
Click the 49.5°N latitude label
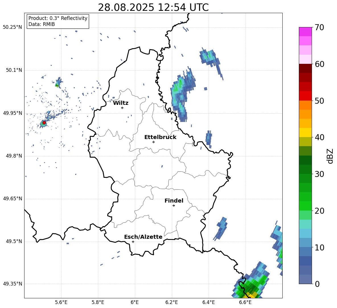click(14, 241)
